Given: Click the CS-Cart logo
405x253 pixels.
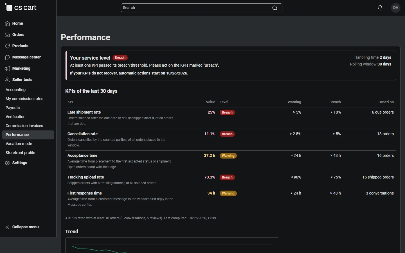Looking at the screenshot, I should [21, 8].
